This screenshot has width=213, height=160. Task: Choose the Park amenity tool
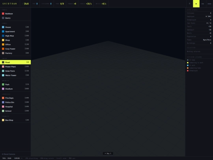point(15,85)
